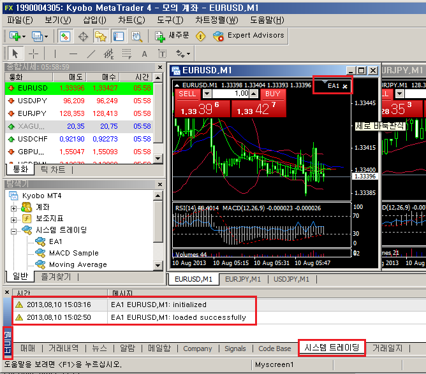Open the 도움말(H) menu
The image size is (426, 374).
point(267,20)
